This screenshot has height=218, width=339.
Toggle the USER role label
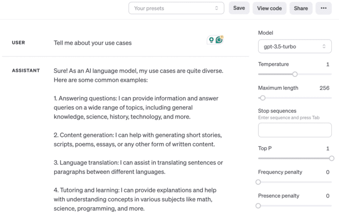(x=18, y=43)
